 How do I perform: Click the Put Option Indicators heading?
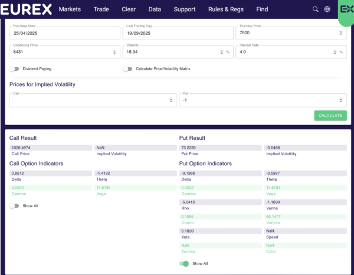pos(205,163)
